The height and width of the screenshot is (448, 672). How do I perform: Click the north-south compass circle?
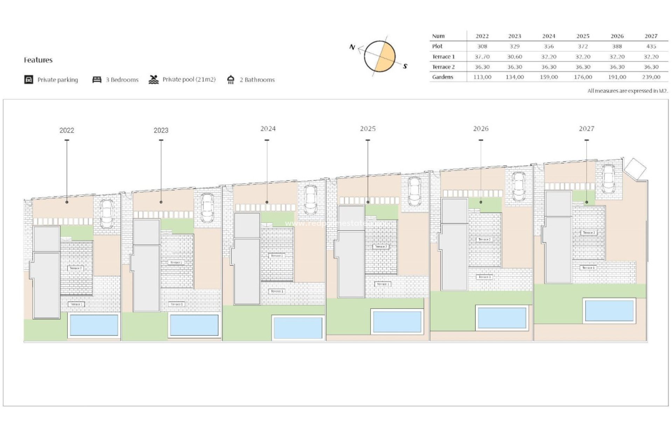tap(380, 56)
